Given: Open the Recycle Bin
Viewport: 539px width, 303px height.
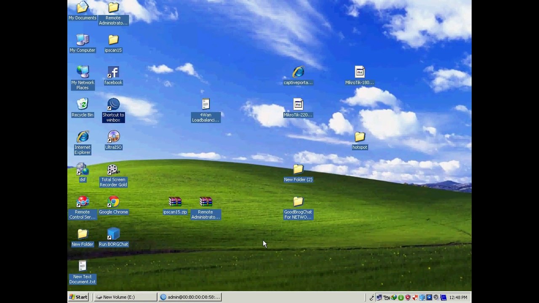Looking at the screenshot, I should [x=83, y=108].
